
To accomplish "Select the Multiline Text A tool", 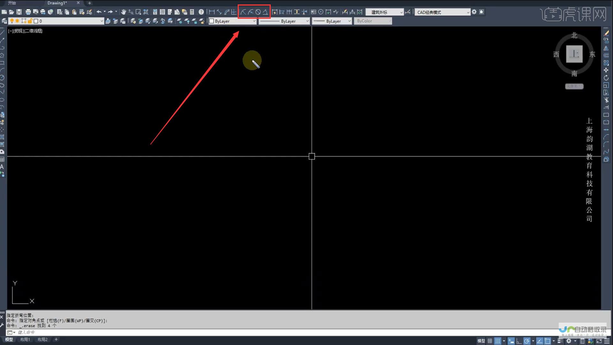I will tap(2, 167).
